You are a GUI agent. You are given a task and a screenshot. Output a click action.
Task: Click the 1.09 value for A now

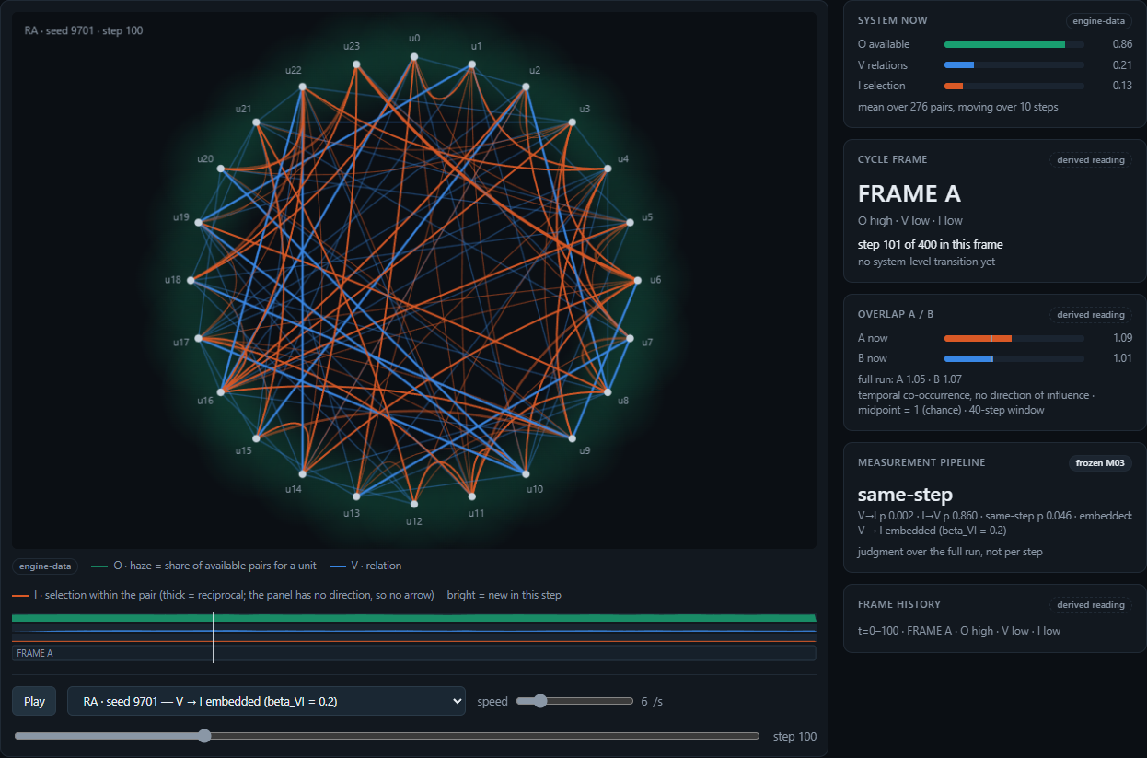(1122, 338)
